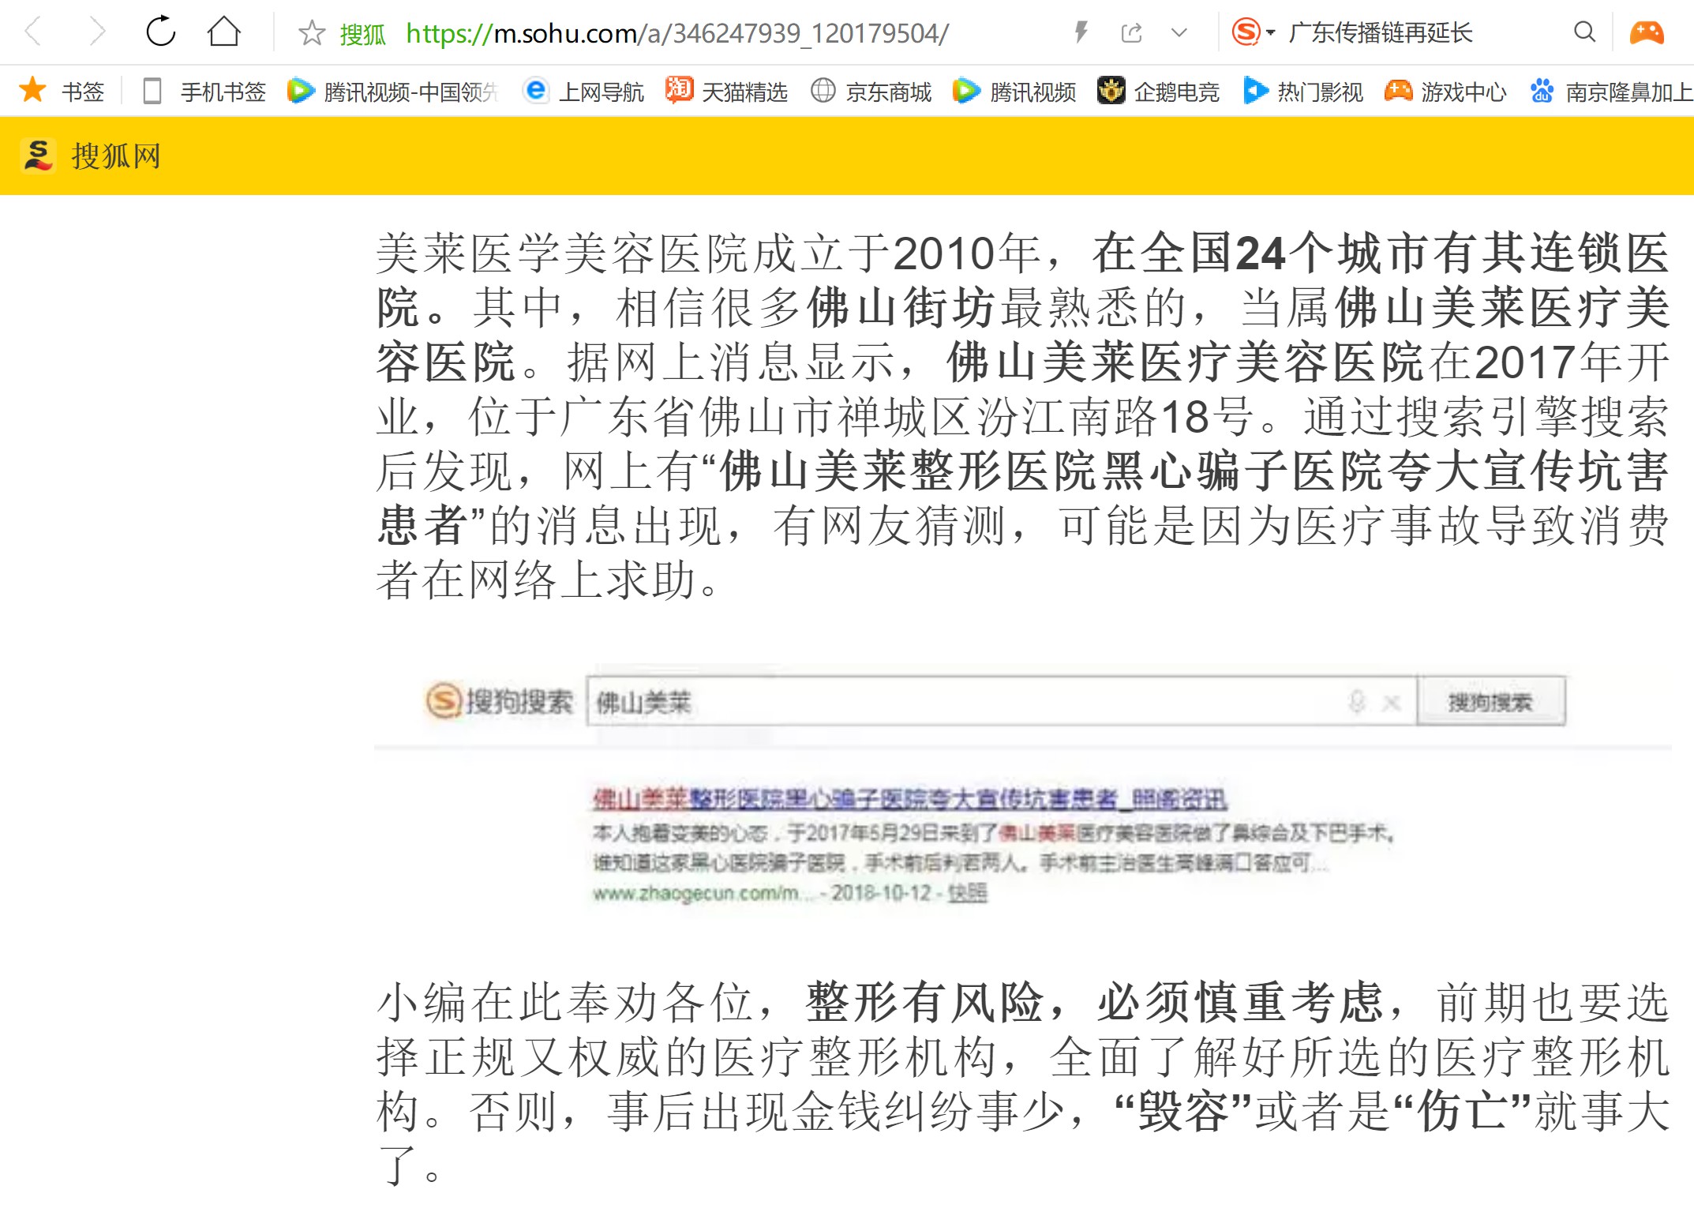Open the game controller icon at top right

point(1647,32)
